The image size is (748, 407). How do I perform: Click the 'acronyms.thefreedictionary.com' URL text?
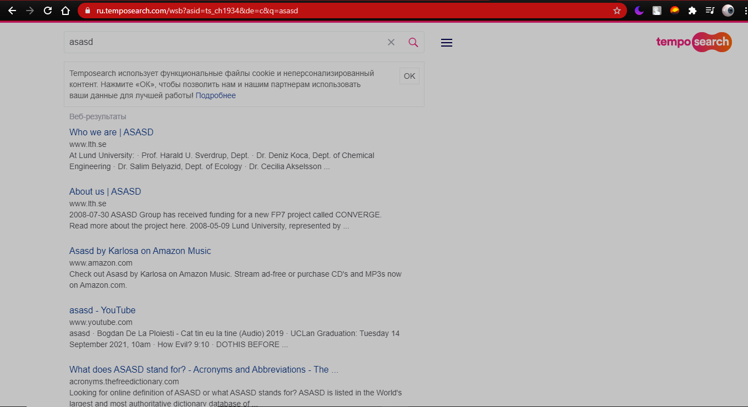coord(124,381)
